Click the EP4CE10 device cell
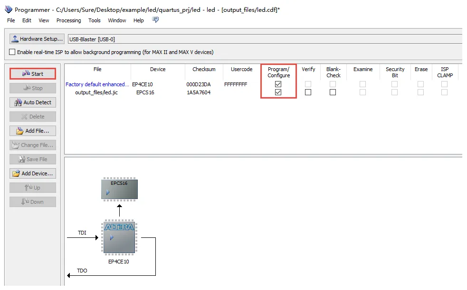Image resolution: width=467 pixels, height=290 pixels. click(x=143, y=84)
